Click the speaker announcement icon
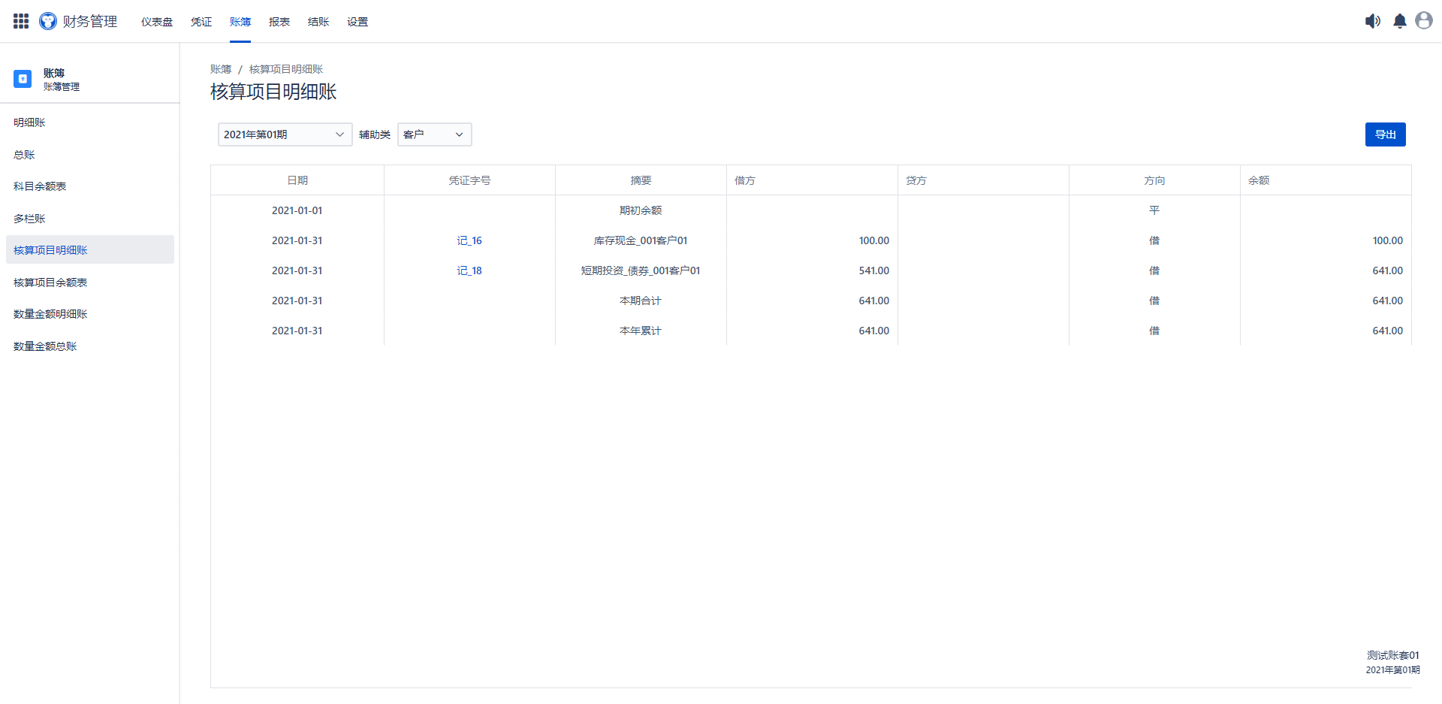 (x=1372, y=21)
